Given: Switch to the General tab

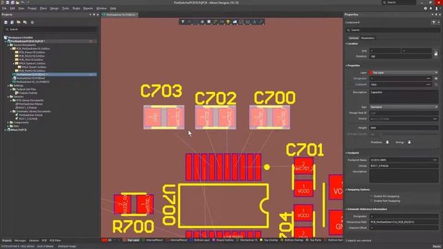Looking at the screenshot, I should coord(353,38).
